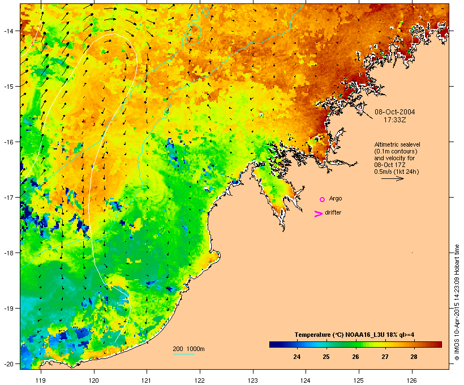Click the longitude label 124
464x385 pixels.
[306, 380]
